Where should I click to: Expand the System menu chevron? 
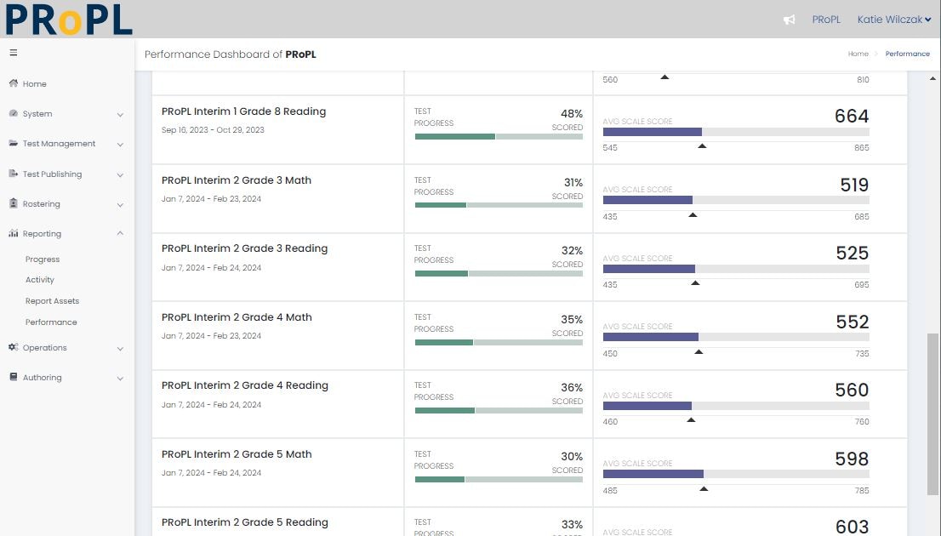pyautogui.click(x=120, y=114)
